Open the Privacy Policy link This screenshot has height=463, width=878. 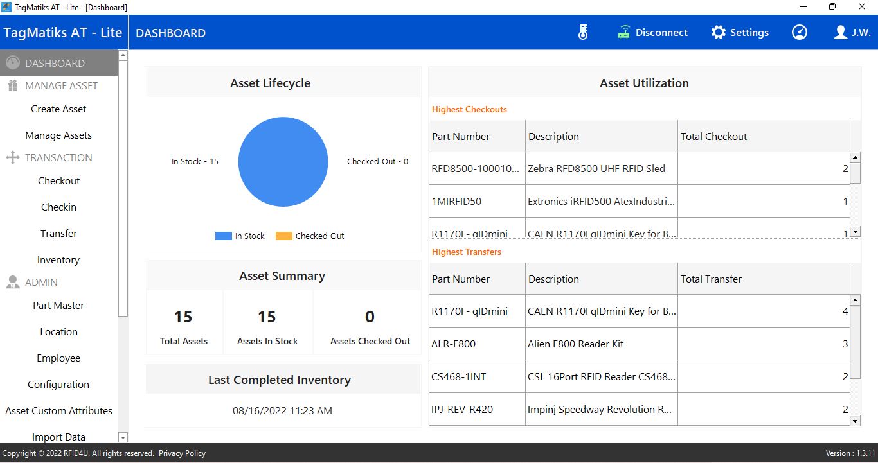coord(182,453)
